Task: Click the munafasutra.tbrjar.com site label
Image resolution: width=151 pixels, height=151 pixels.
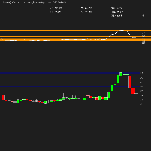Action: tap(39, 2)
